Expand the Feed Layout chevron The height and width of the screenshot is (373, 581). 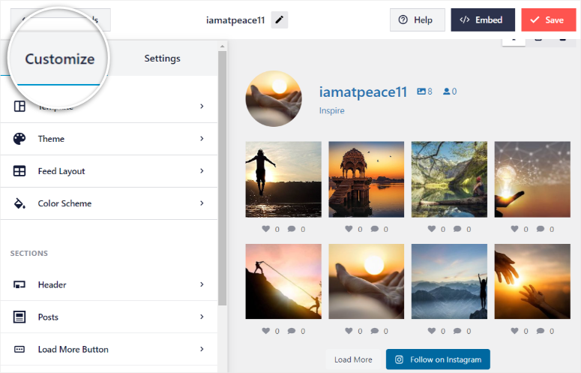pyautogui.click(x=202, y=171)
